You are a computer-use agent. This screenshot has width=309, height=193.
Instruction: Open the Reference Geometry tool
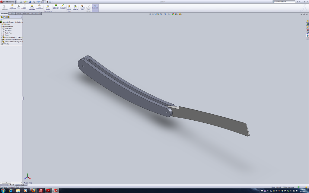(x=63, y=7)
